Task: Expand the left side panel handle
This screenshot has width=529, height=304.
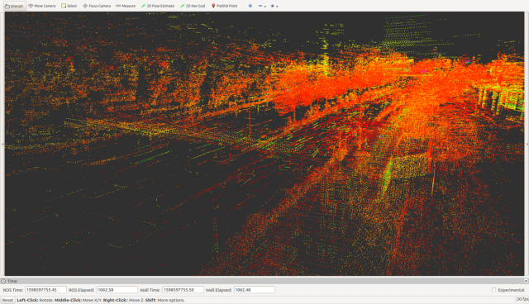Action: pos(2,145)
